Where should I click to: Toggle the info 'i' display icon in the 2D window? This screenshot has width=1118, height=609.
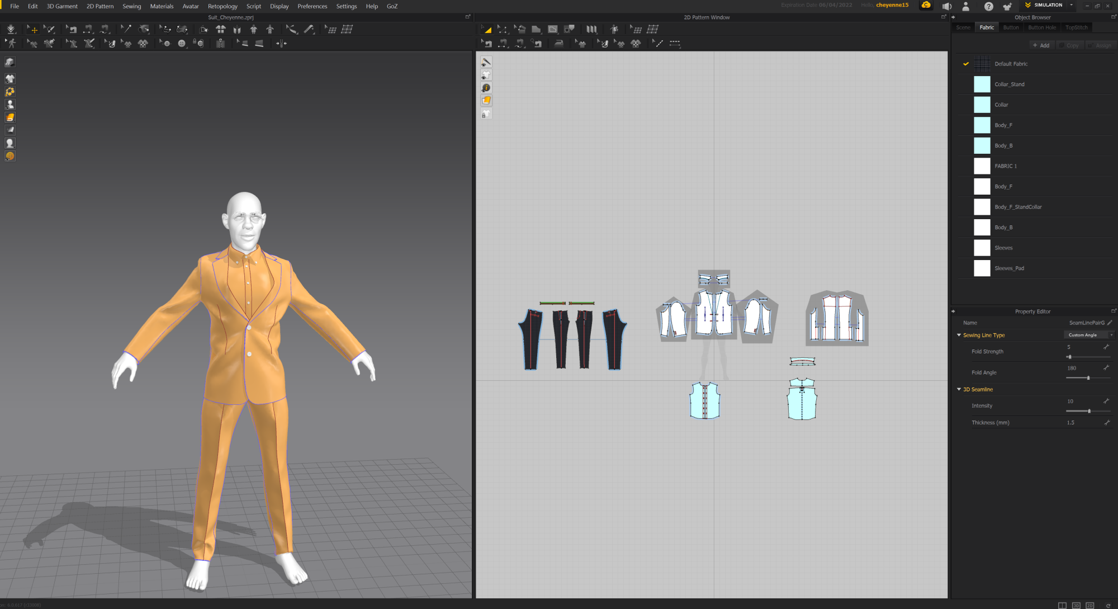tap(486, 88)
